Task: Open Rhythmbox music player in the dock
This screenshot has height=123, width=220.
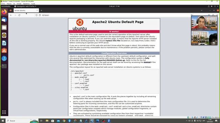Action: pyautogui.click(x=4, y=35)
